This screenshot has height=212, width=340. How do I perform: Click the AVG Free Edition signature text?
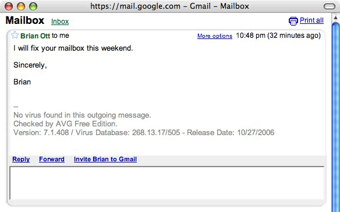pyautogui.click(x=65, y=123)
